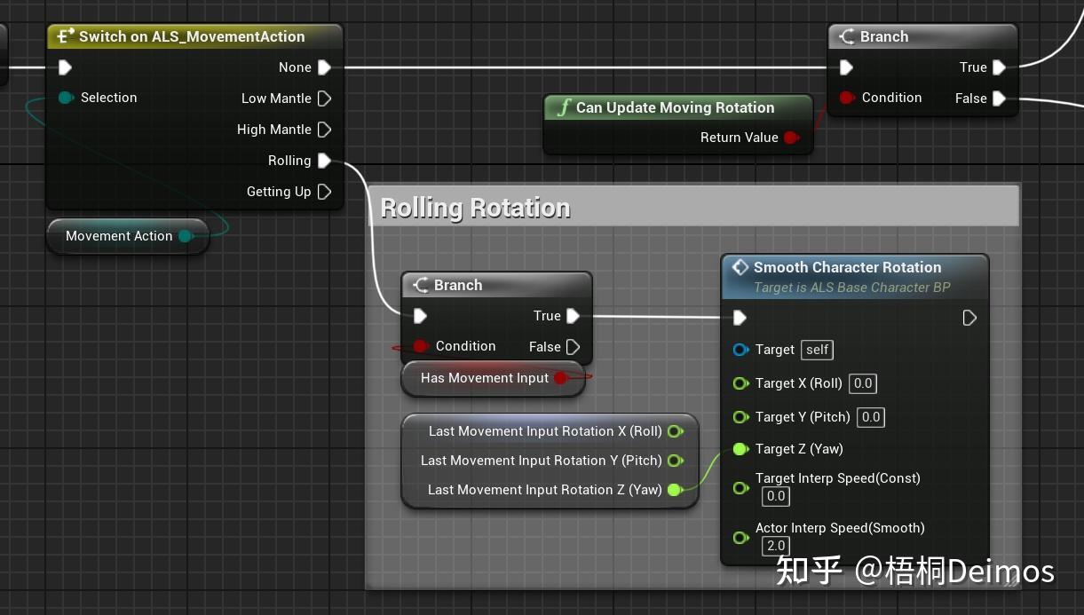
Task: Click the False output pin on the lower Branch
Action: pyautogui.click(x=573, y=347)
